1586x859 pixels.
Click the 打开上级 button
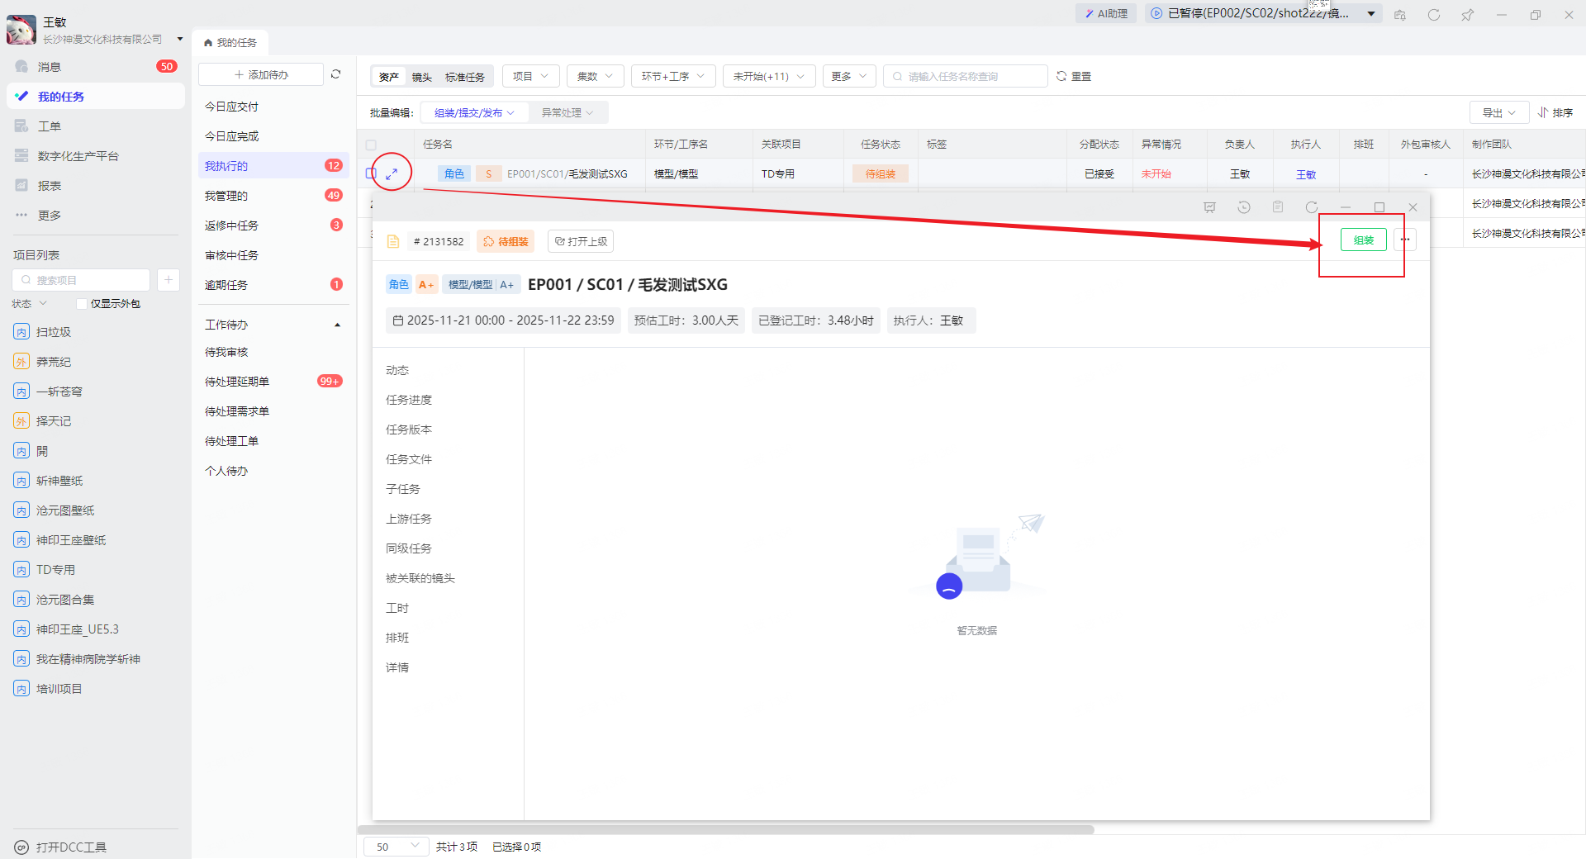581,241
